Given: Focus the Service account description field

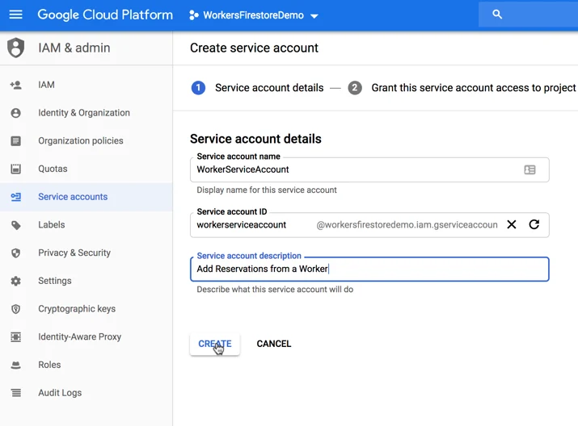Looking at the screenshot, I should pyautogui.click(x=369, y=269).
